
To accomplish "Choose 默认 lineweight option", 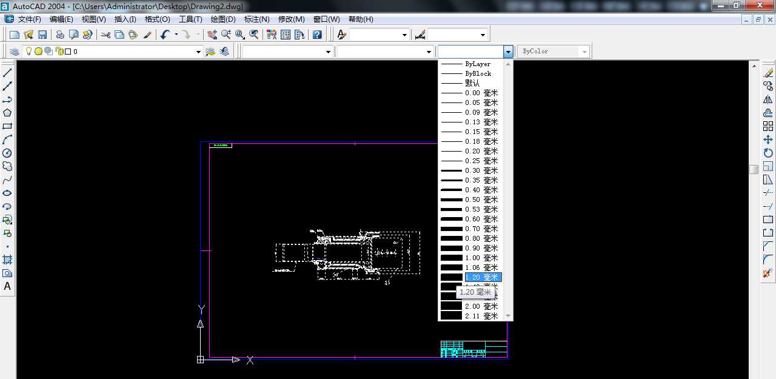I will (x=472, y=83).
